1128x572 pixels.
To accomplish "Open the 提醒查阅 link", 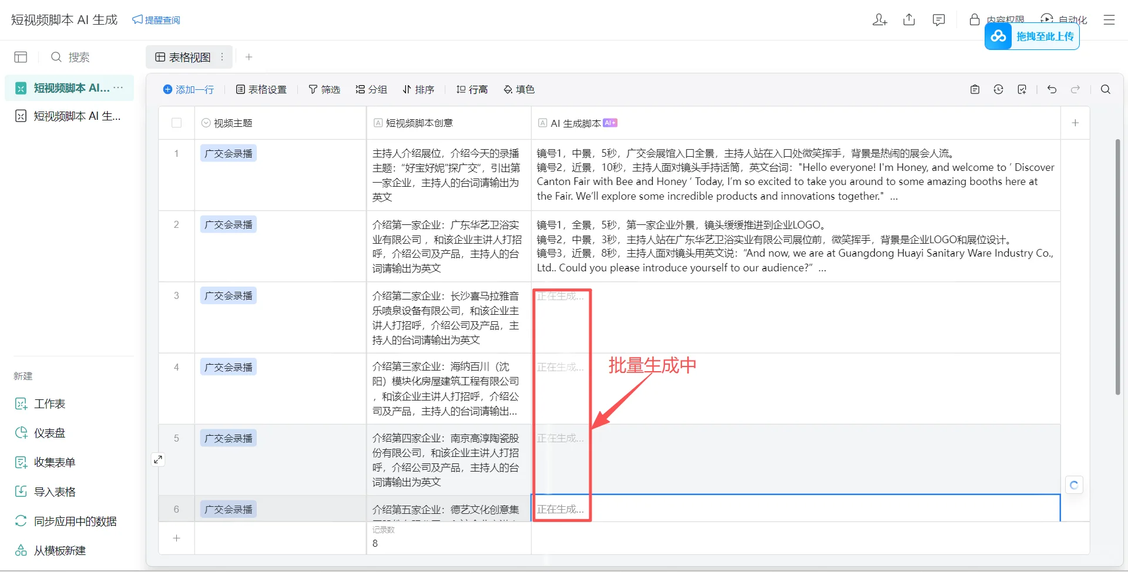I will 156,19.
